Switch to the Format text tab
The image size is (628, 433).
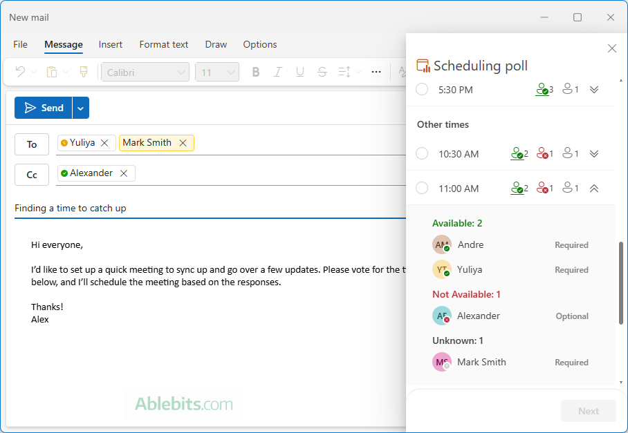[x=163, y=44]
